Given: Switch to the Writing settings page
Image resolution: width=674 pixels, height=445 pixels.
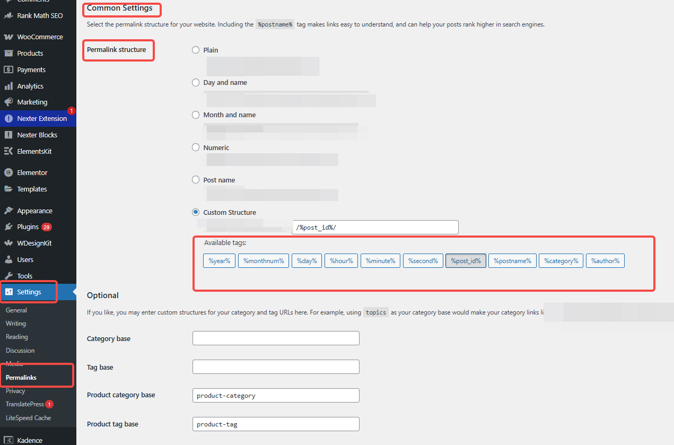Looking at the screenshot, I should [x=15, y=323].
